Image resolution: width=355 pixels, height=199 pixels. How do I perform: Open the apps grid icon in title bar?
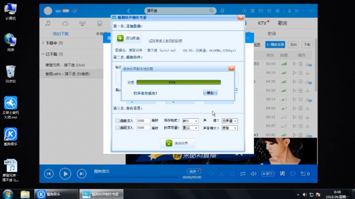[252, 11]
